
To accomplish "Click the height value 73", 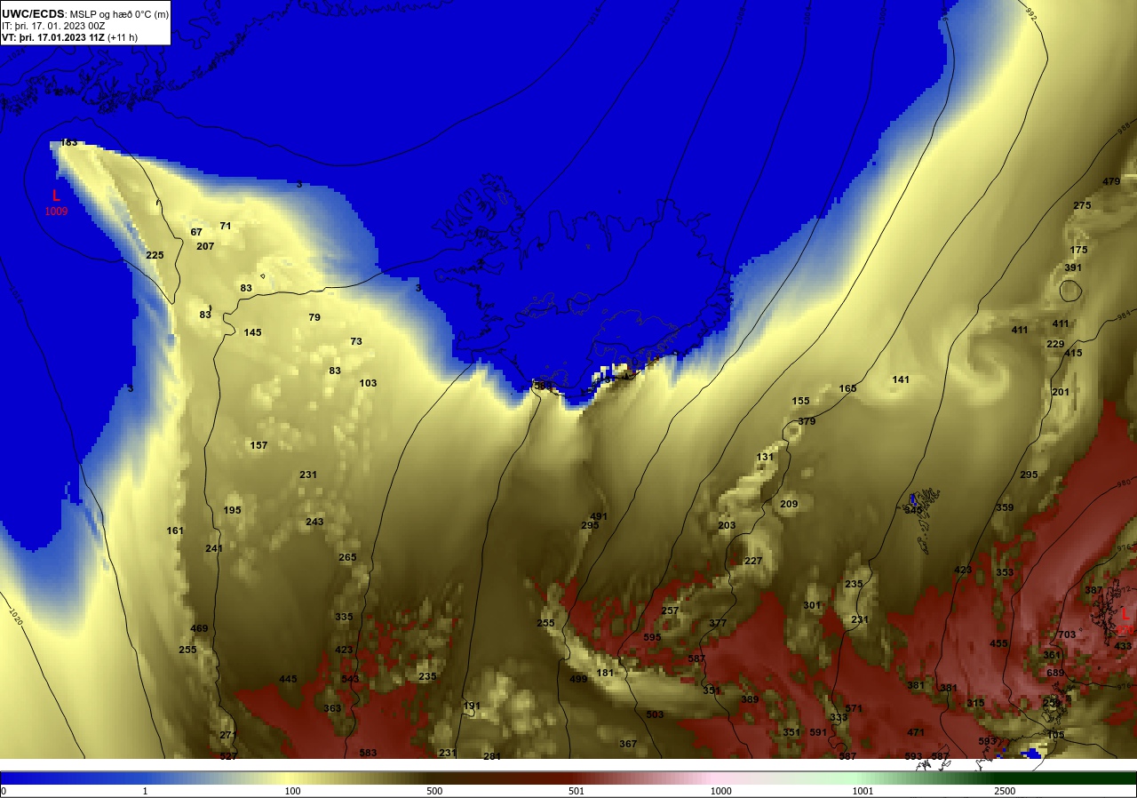I will 356,342.
